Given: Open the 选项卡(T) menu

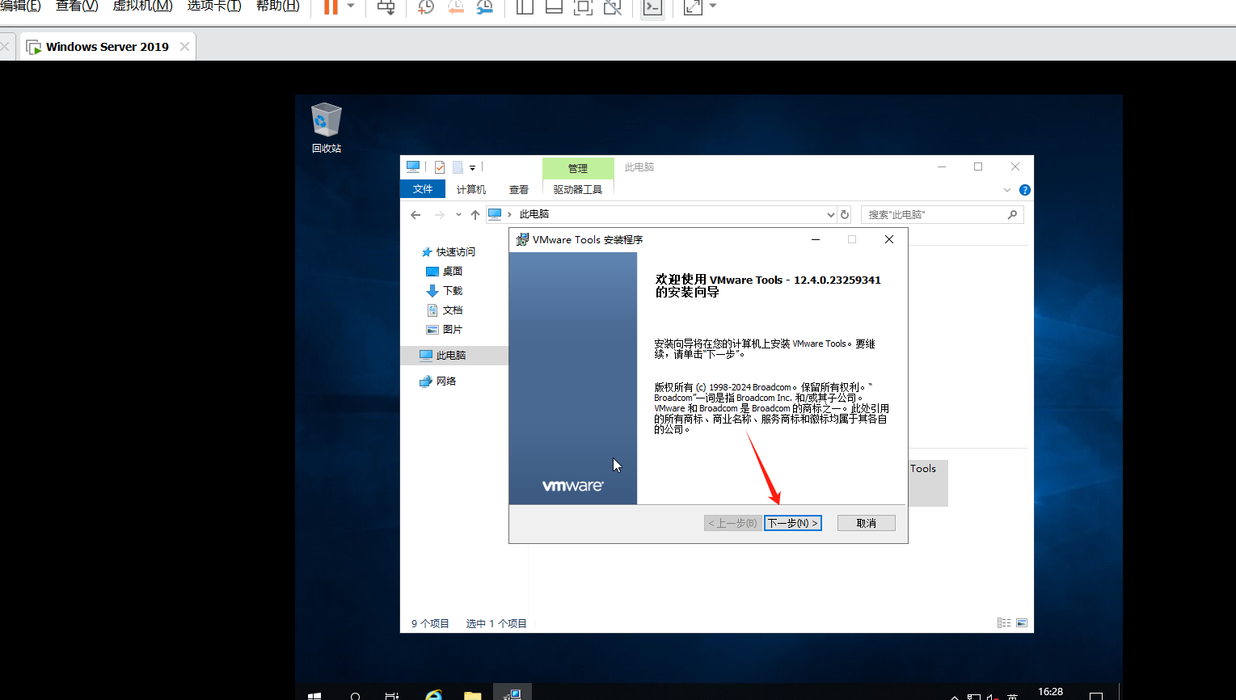Looking at the screenshot, I should [214, 6].
